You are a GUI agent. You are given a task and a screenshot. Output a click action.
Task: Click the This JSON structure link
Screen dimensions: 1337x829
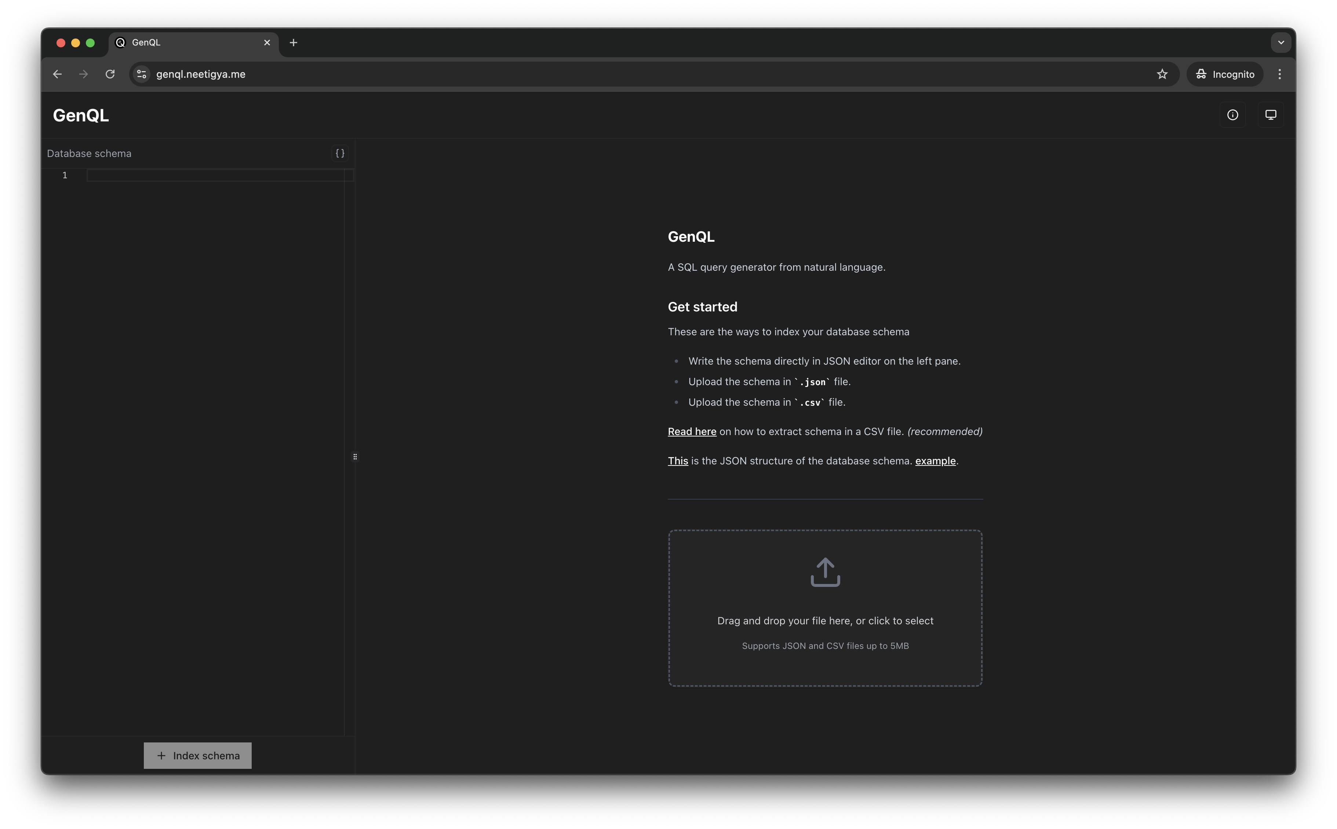677,461
